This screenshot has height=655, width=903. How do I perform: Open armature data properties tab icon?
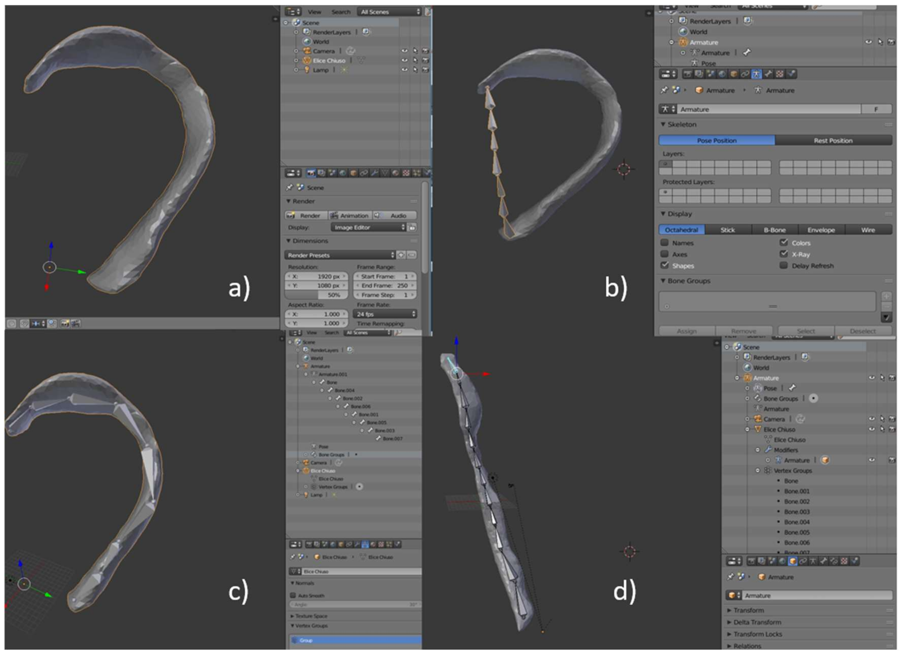757,74
